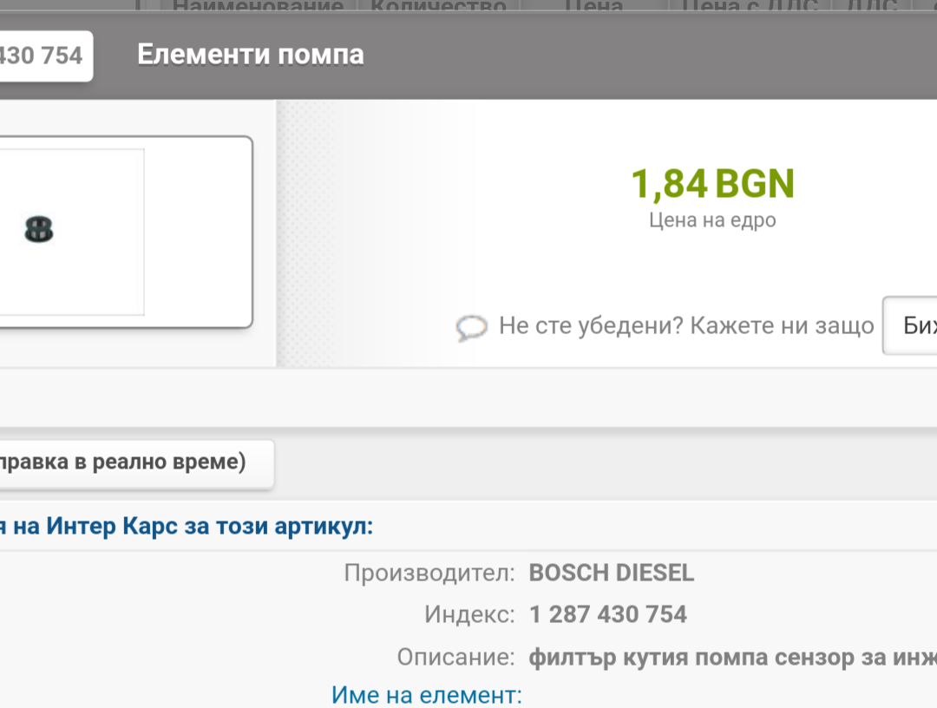
Task: Click the 'Име на елемент:' link
Action: tap(427, 695)
